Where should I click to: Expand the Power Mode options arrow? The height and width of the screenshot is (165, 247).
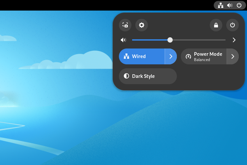pyautogui.click(x=233, y=56)
